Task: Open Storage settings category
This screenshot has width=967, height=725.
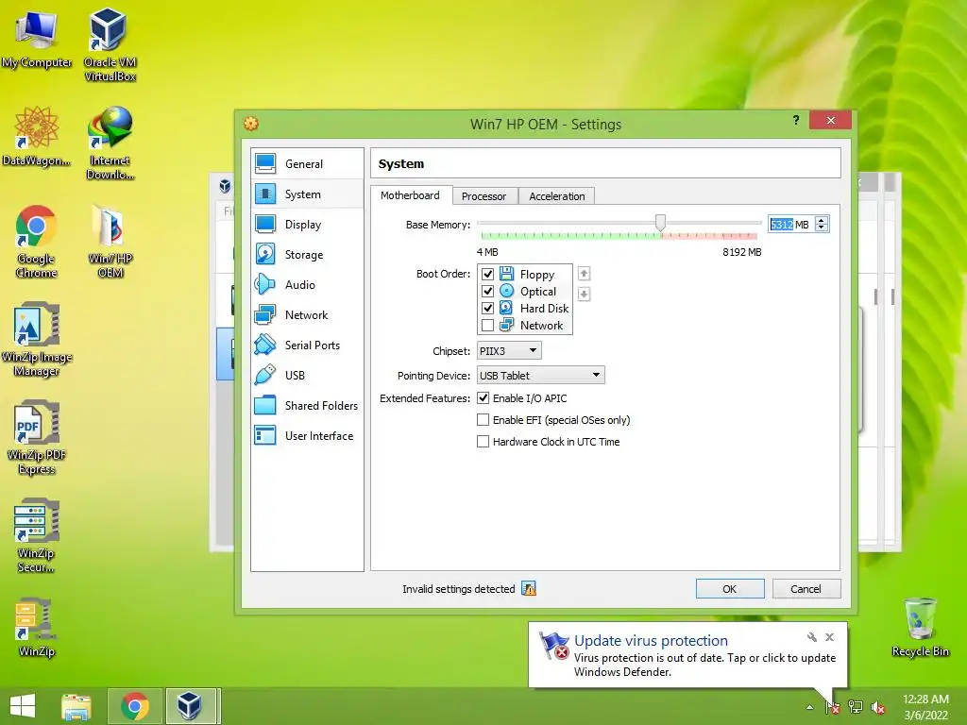Action: coord(307,255)
